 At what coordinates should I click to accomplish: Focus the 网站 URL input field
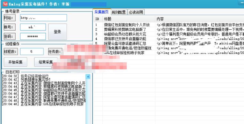[x=43, y=18]
